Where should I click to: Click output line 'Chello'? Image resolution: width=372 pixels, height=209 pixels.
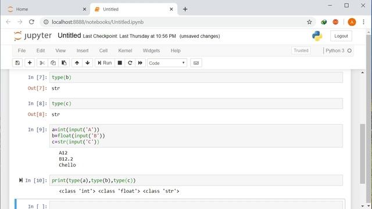[67, 165]
